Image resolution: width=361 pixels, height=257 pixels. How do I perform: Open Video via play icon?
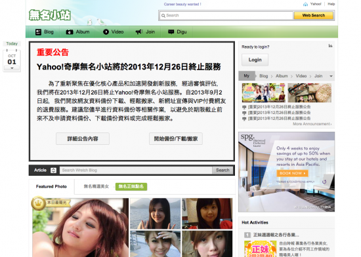pos(106,32)
